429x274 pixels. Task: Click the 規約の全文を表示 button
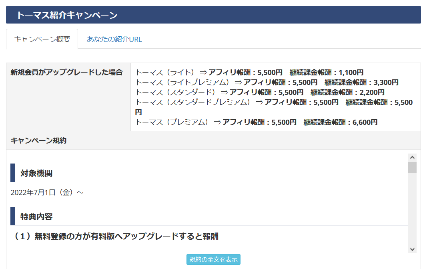(x=213, y=259)
